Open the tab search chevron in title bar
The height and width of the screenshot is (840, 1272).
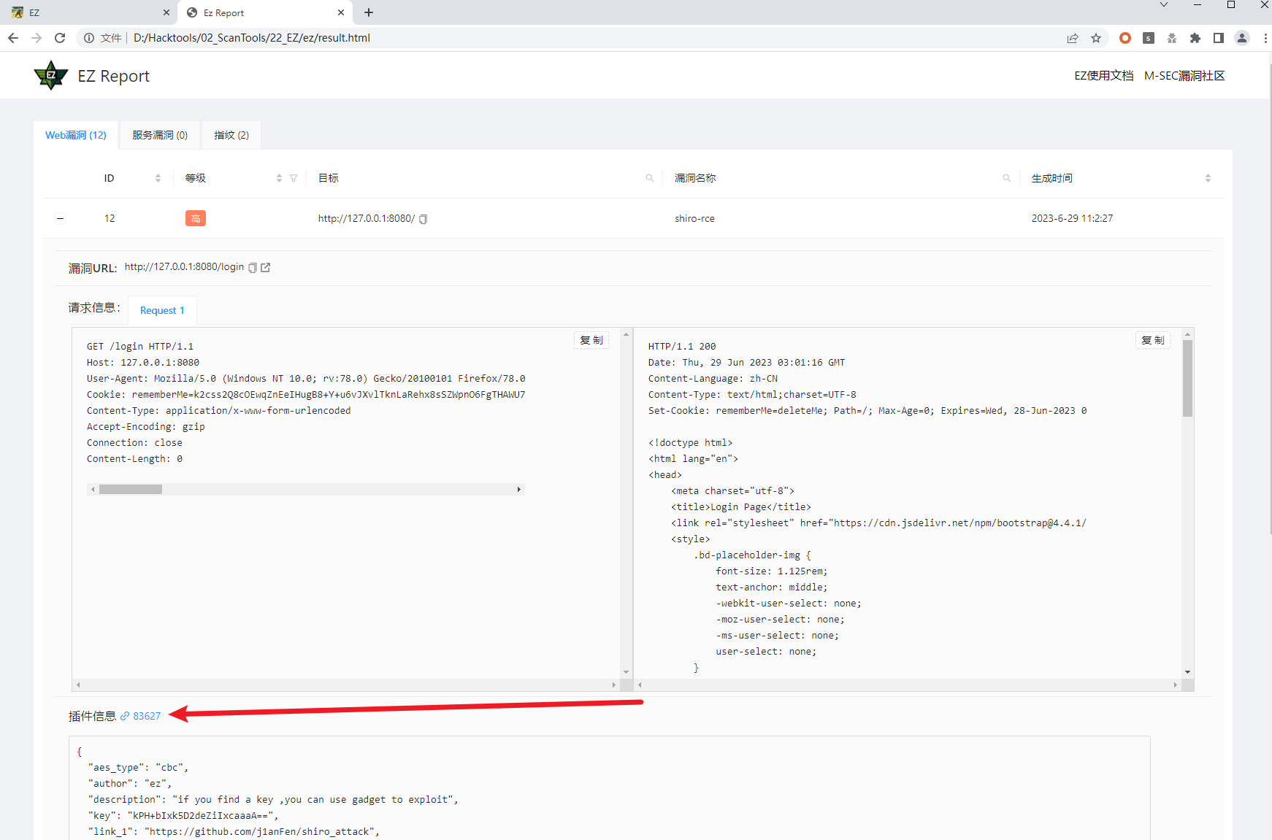pos(1164,5)
